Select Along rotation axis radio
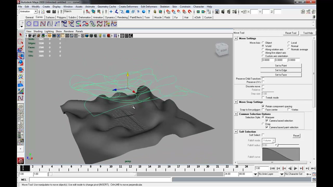 (263, 50)
